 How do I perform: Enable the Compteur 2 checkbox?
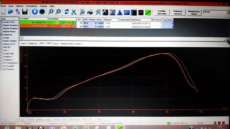(x=1, y=60)
